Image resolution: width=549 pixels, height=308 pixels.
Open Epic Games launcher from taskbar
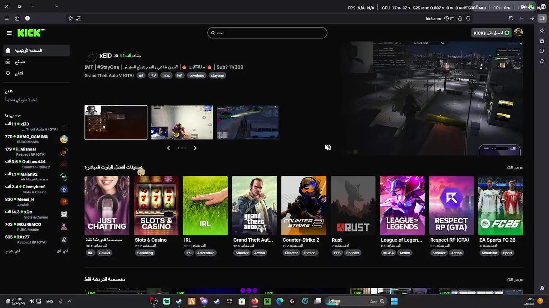tap(229, 301)
